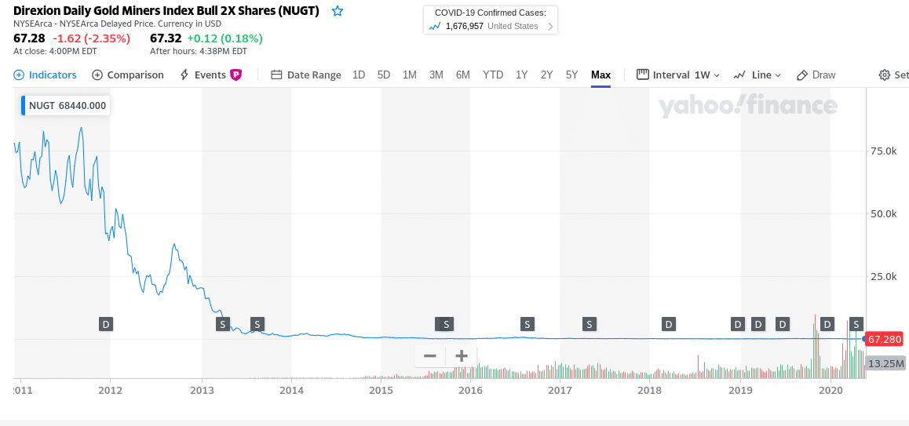Click the Comparison plus icon
The height and width of the screenshot is (426, 909).
(97, 75)
